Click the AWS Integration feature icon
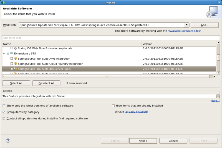Viewport: 222px width, 148px height. coord(16,58)
